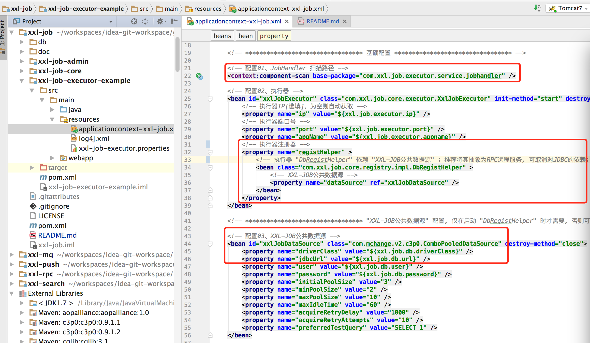Collapse the xxl-job root project node
This screenshot has height=343, width=590.
pos(11,33)
